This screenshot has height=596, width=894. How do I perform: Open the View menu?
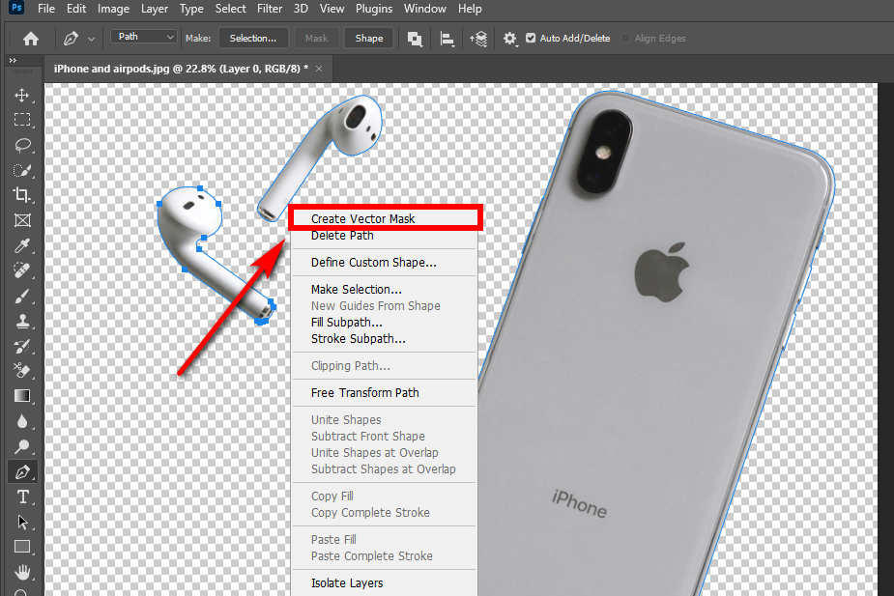click(x=332, y=9)
